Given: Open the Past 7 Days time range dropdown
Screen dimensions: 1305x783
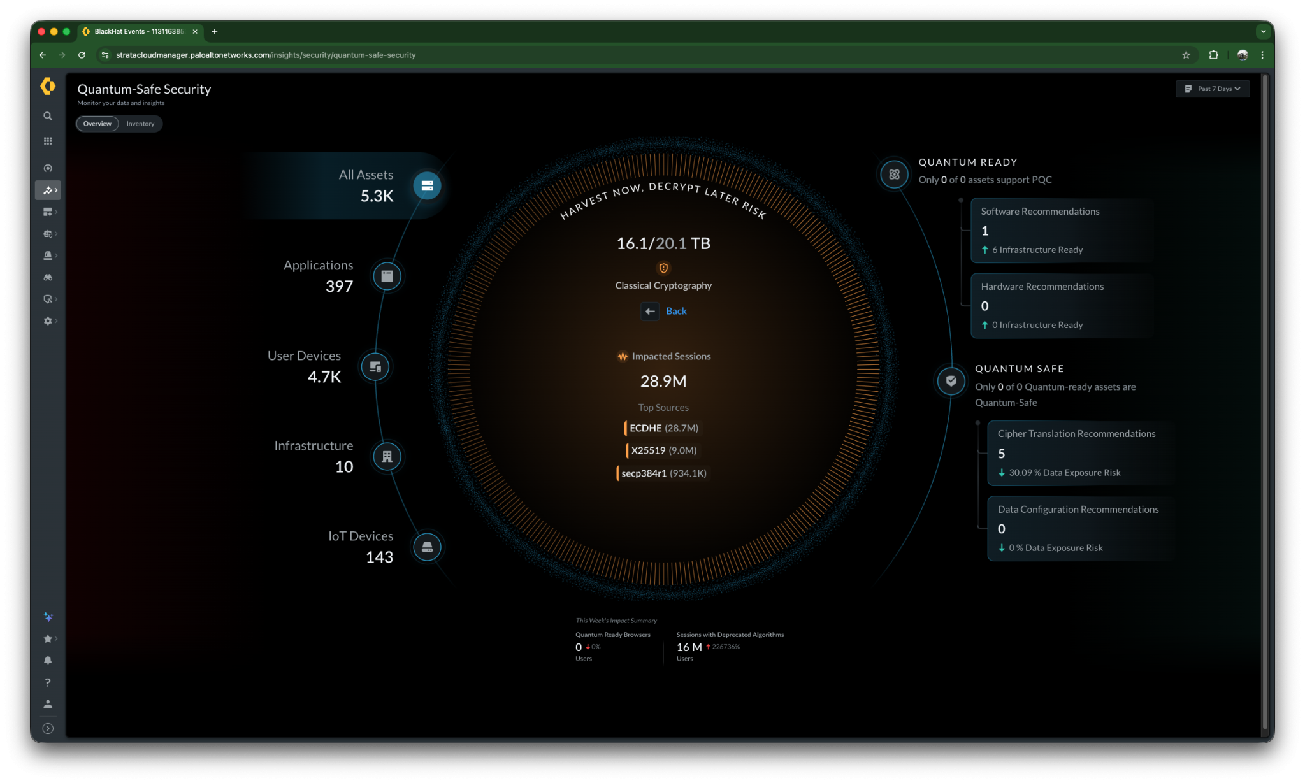Looking at the screenshot, I should click(x=1213, y=89).
